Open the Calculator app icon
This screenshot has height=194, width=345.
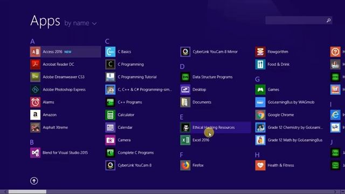pos(110,115)
